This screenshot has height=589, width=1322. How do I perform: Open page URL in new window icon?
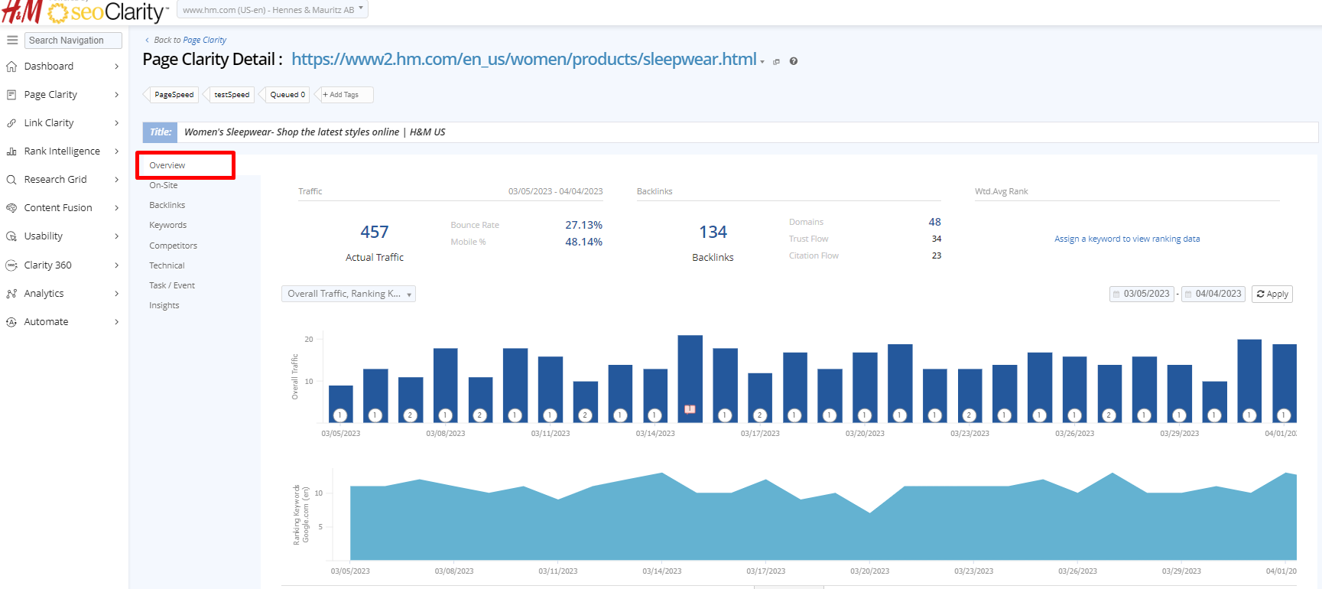click(776, 62)
